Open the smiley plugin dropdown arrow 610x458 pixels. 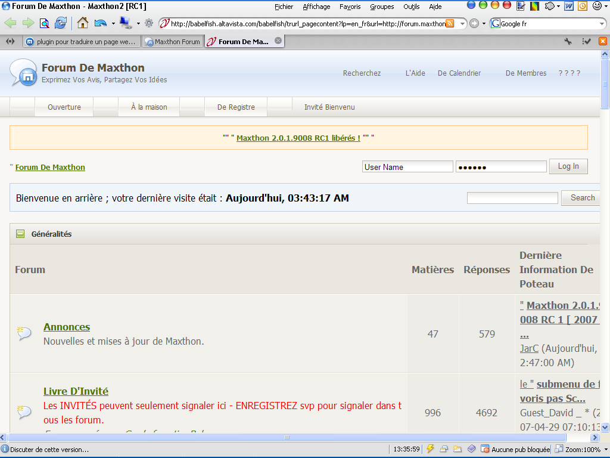tap(606, 6)
